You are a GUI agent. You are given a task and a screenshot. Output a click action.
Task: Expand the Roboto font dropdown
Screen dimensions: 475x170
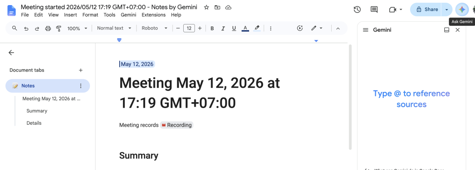coord(154,28)
